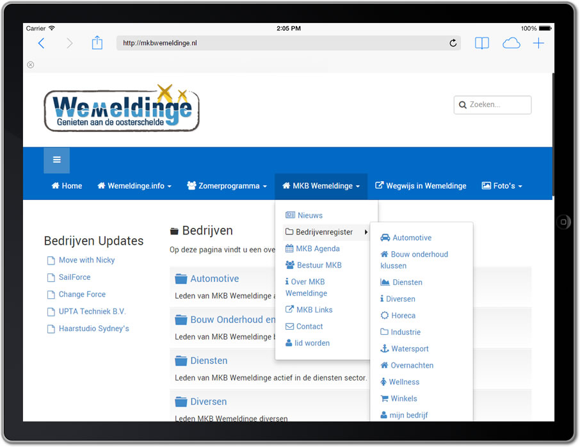Select Horeca from the submenu
580x447 pixels.
coord(403,315)
